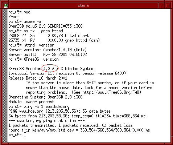Click the maximize button in title bar
This screenshot has width=173, height=145.
(x=168, y=5)
